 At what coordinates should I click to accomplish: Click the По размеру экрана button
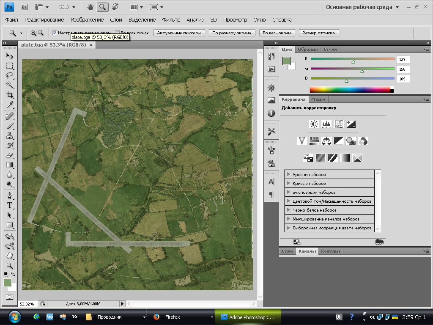[x=232, y=33]
